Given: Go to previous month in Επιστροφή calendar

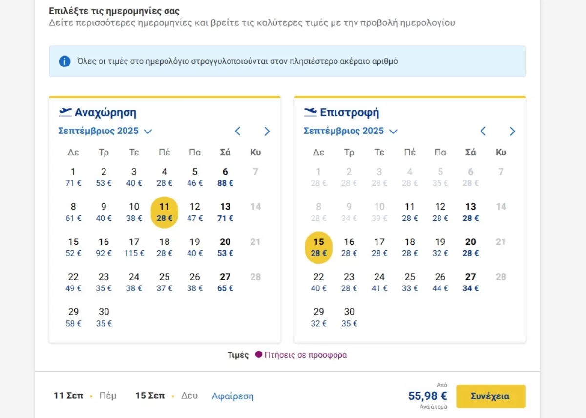Looking at the screenshot, I should click(x=483, y=131).
